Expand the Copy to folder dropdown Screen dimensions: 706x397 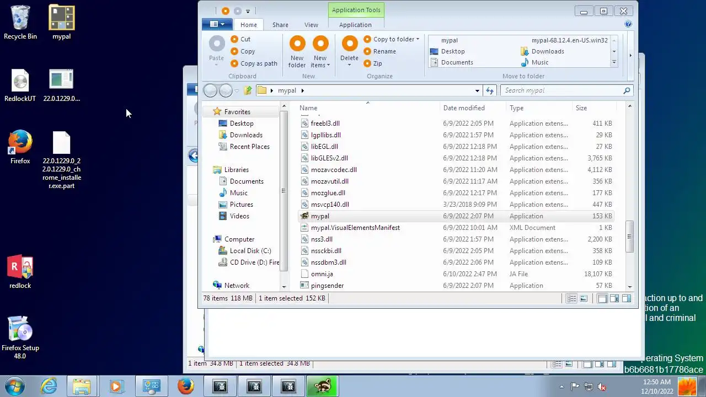[x=418, y=39]
